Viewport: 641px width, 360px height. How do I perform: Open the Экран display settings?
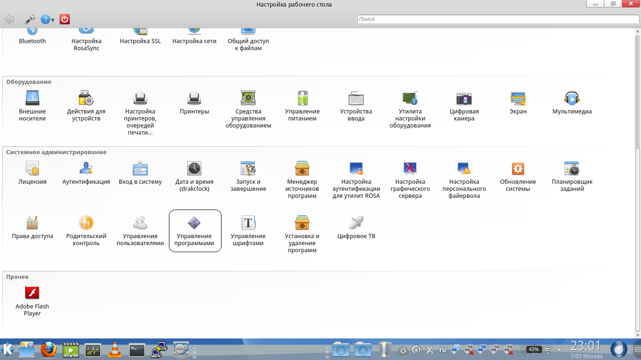pos(518,103)
